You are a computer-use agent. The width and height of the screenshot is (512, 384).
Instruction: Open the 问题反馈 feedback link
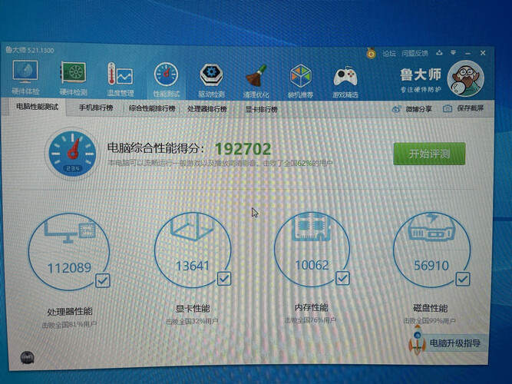point(415,53)
